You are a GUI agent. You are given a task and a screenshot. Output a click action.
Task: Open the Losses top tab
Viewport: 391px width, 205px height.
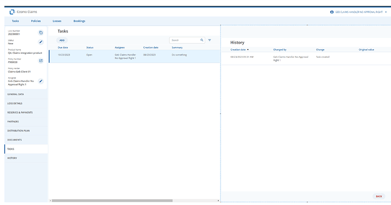pos(57,21)
